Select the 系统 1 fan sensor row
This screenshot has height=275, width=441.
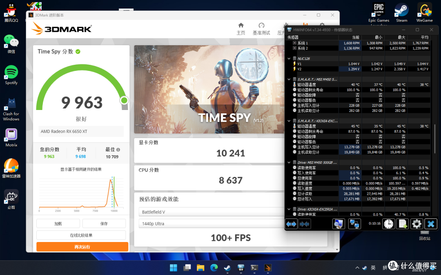pyautogui.click(x=359, y=43)
